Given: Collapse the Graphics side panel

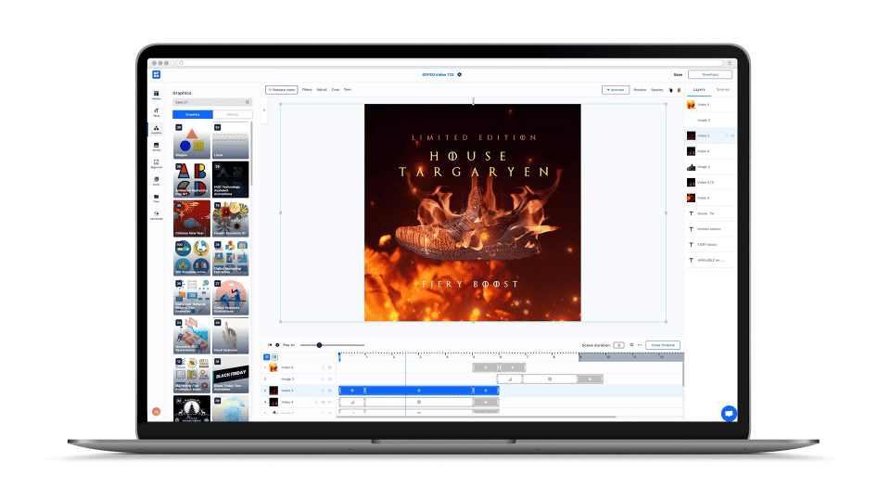Looking at the screenshot, I should point(263,109).
